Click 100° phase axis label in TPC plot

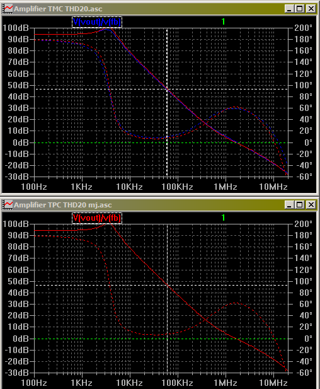[x=303, y=281]
